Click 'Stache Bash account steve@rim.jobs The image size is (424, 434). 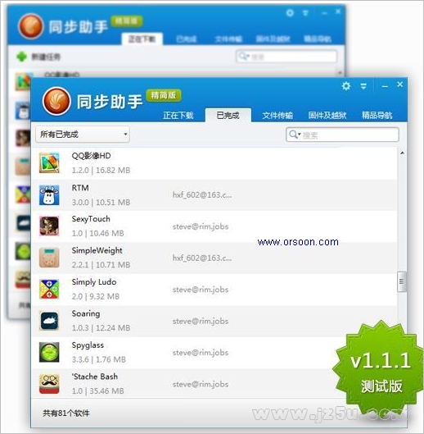tap(201, 384)
